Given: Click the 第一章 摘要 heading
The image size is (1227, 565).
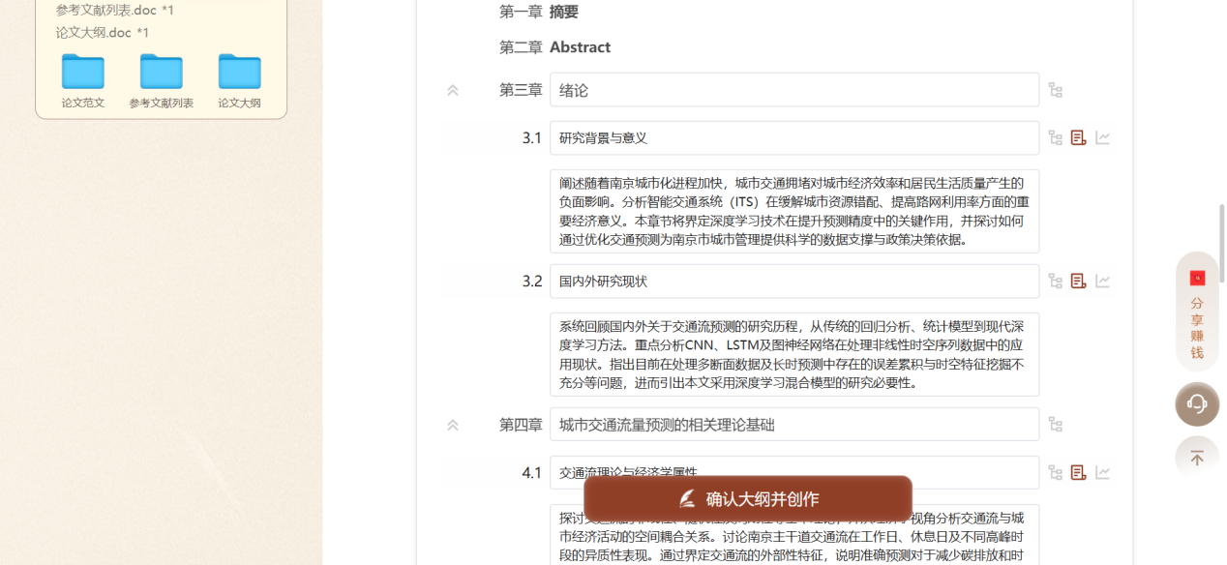Looking at the screenshot, I should (x=539, y=13).
